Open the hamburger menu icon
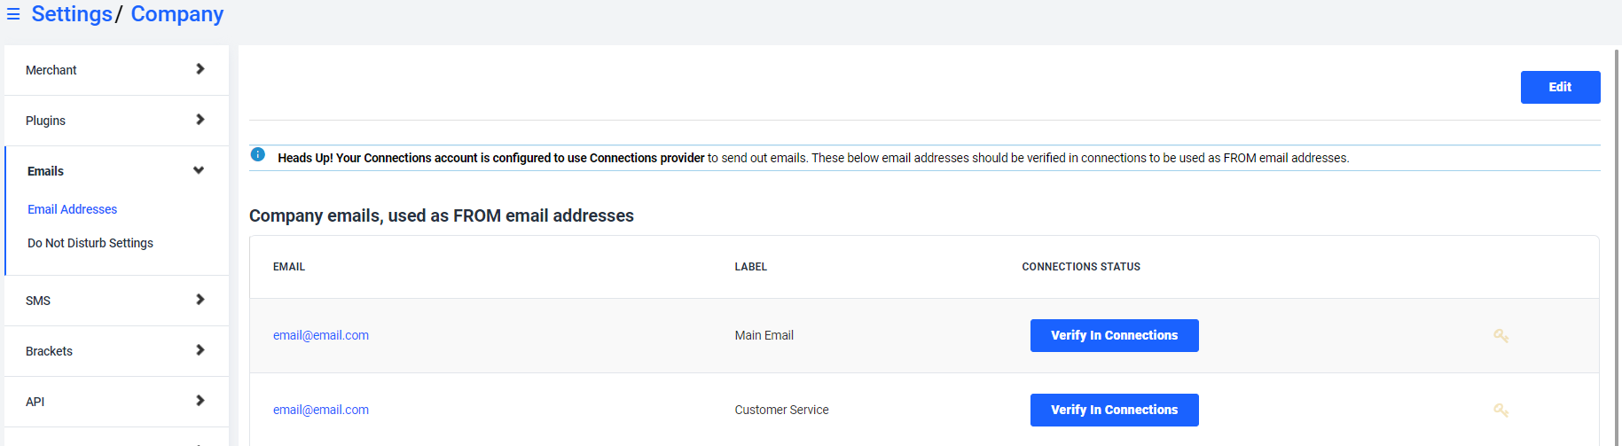 (13, 14)
